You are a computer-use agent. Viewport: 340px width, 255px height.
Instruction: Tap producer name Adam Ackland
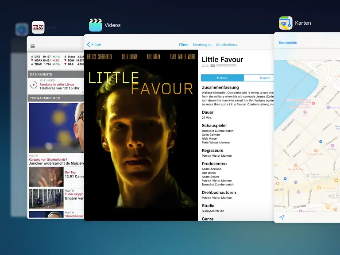[212, 169]
